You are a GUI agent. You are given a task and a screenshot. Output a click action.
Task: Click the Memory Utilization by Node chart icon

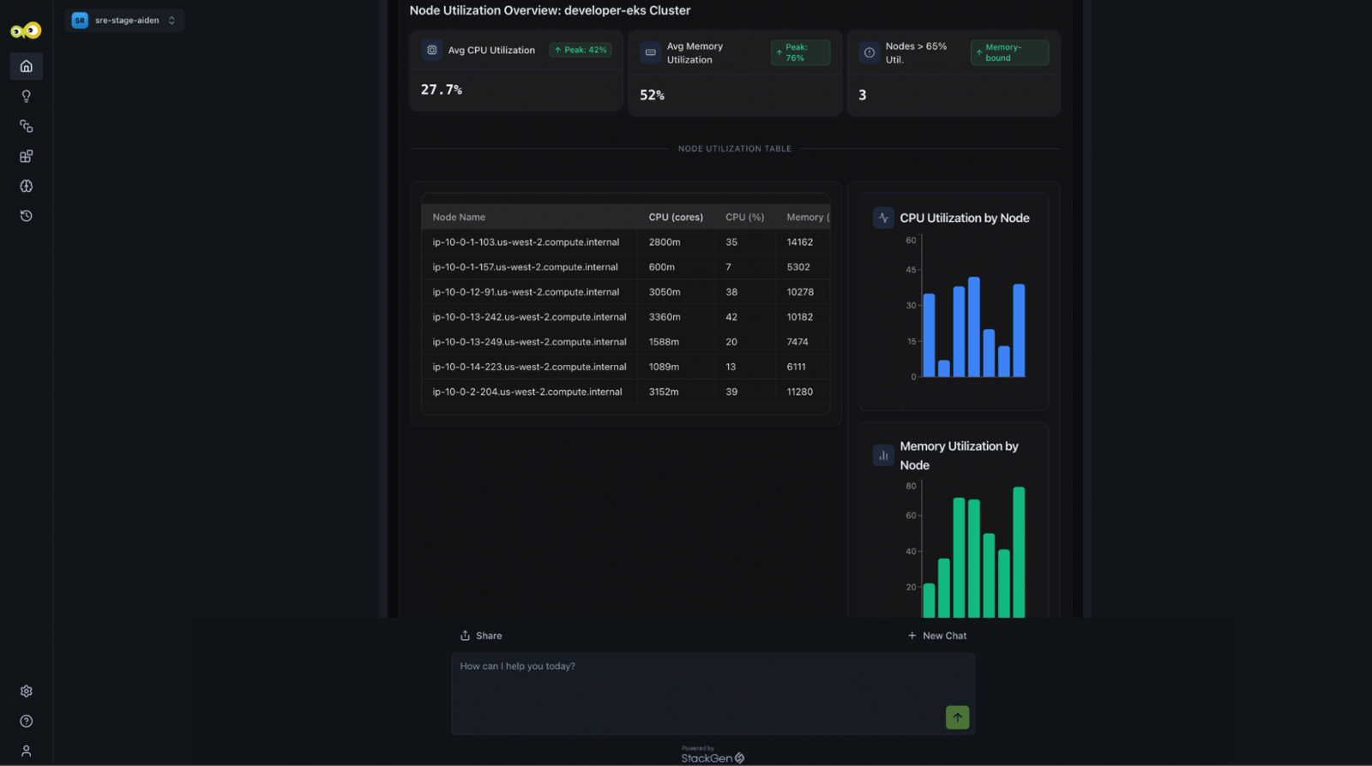883,455
